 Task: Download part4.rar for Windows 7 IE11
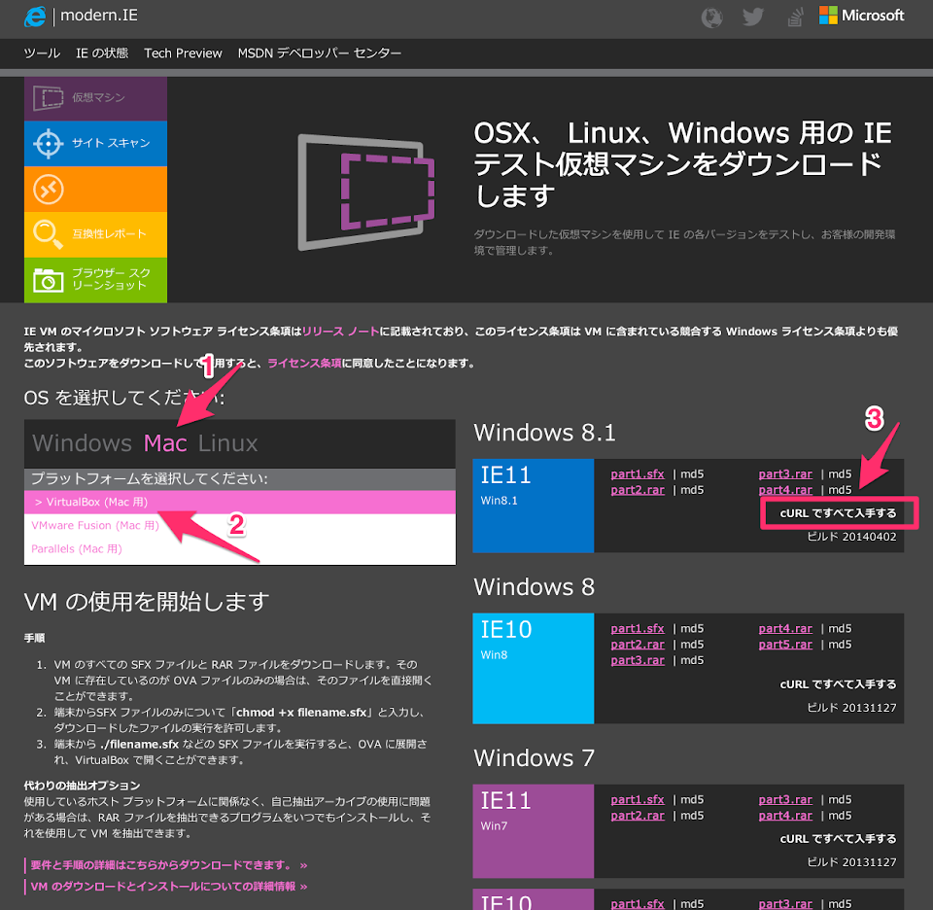pos(785,816)
